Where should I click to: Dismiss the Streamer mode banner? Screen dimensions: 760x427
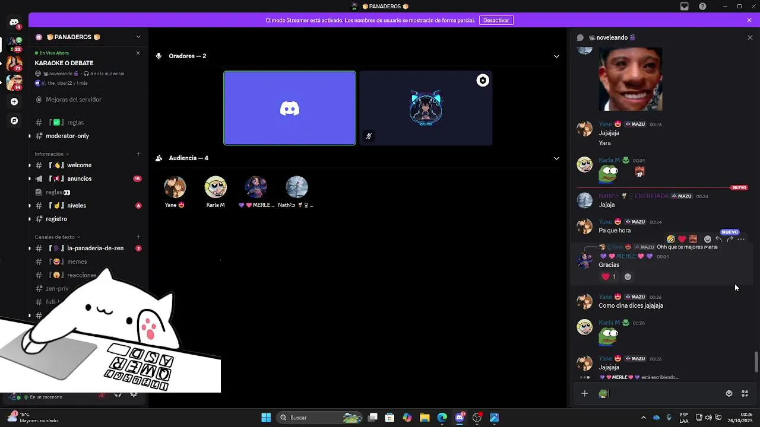pyautogui.click(x=749, y=20)
